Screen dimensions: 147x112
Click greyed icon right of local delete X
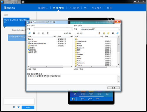pyautogui.click(x=39, y=33)
